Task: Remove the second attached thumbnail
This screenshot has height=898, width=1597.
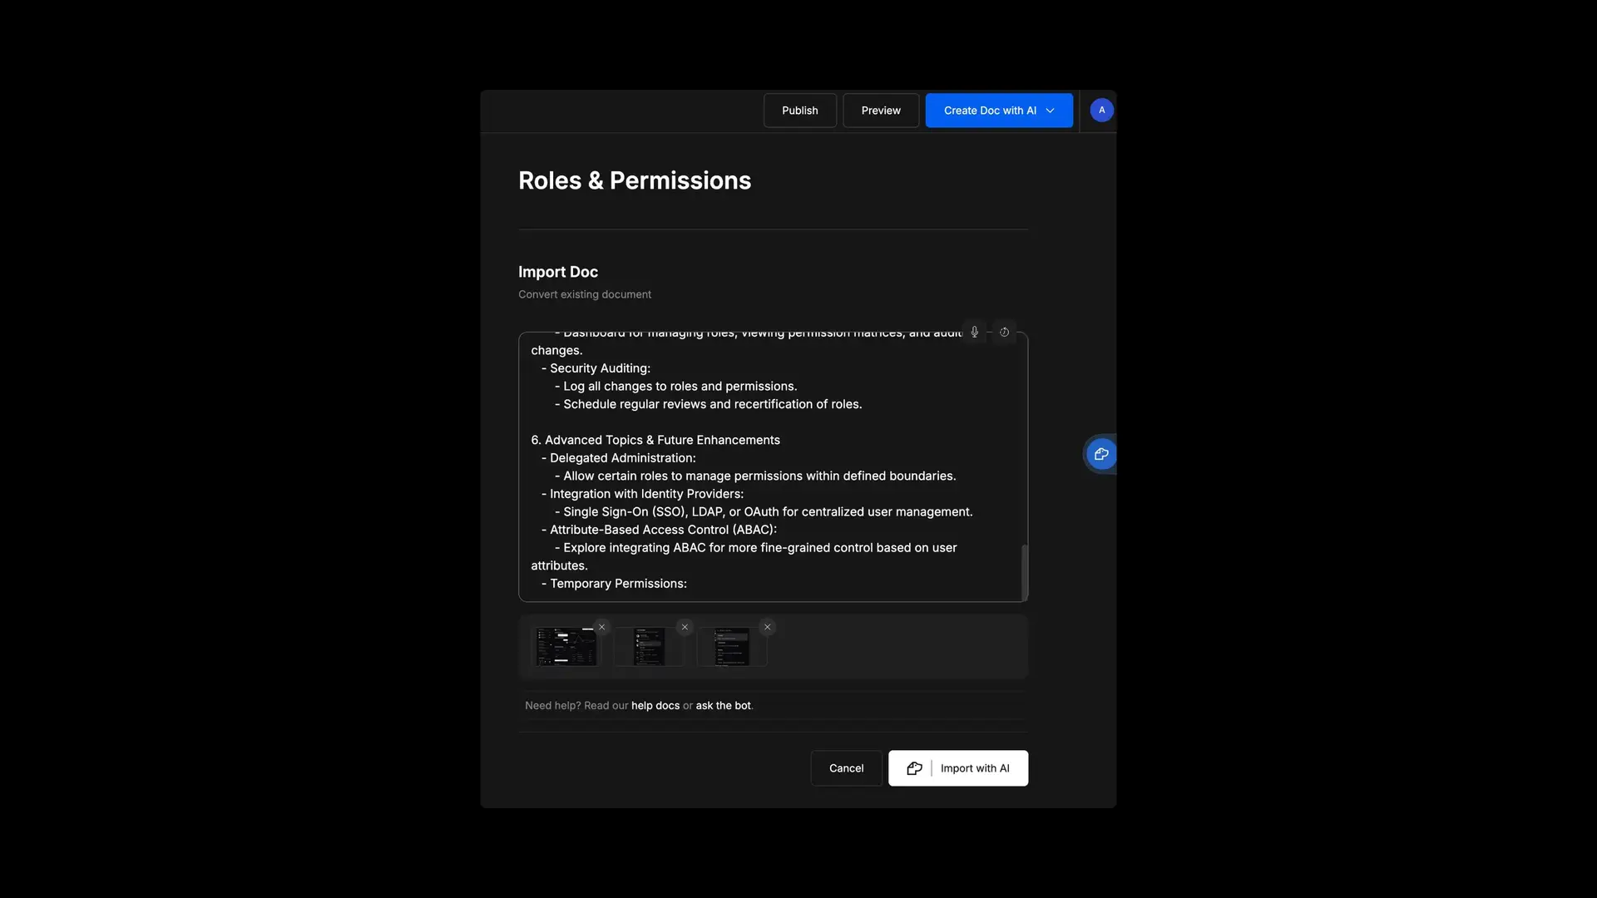Action: pyautogui.click(x=685, y=627)
